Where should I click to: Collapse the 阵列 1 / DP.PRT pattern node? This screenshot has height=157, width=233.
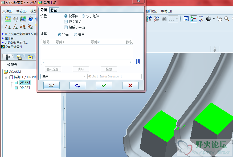pos(6,77)
